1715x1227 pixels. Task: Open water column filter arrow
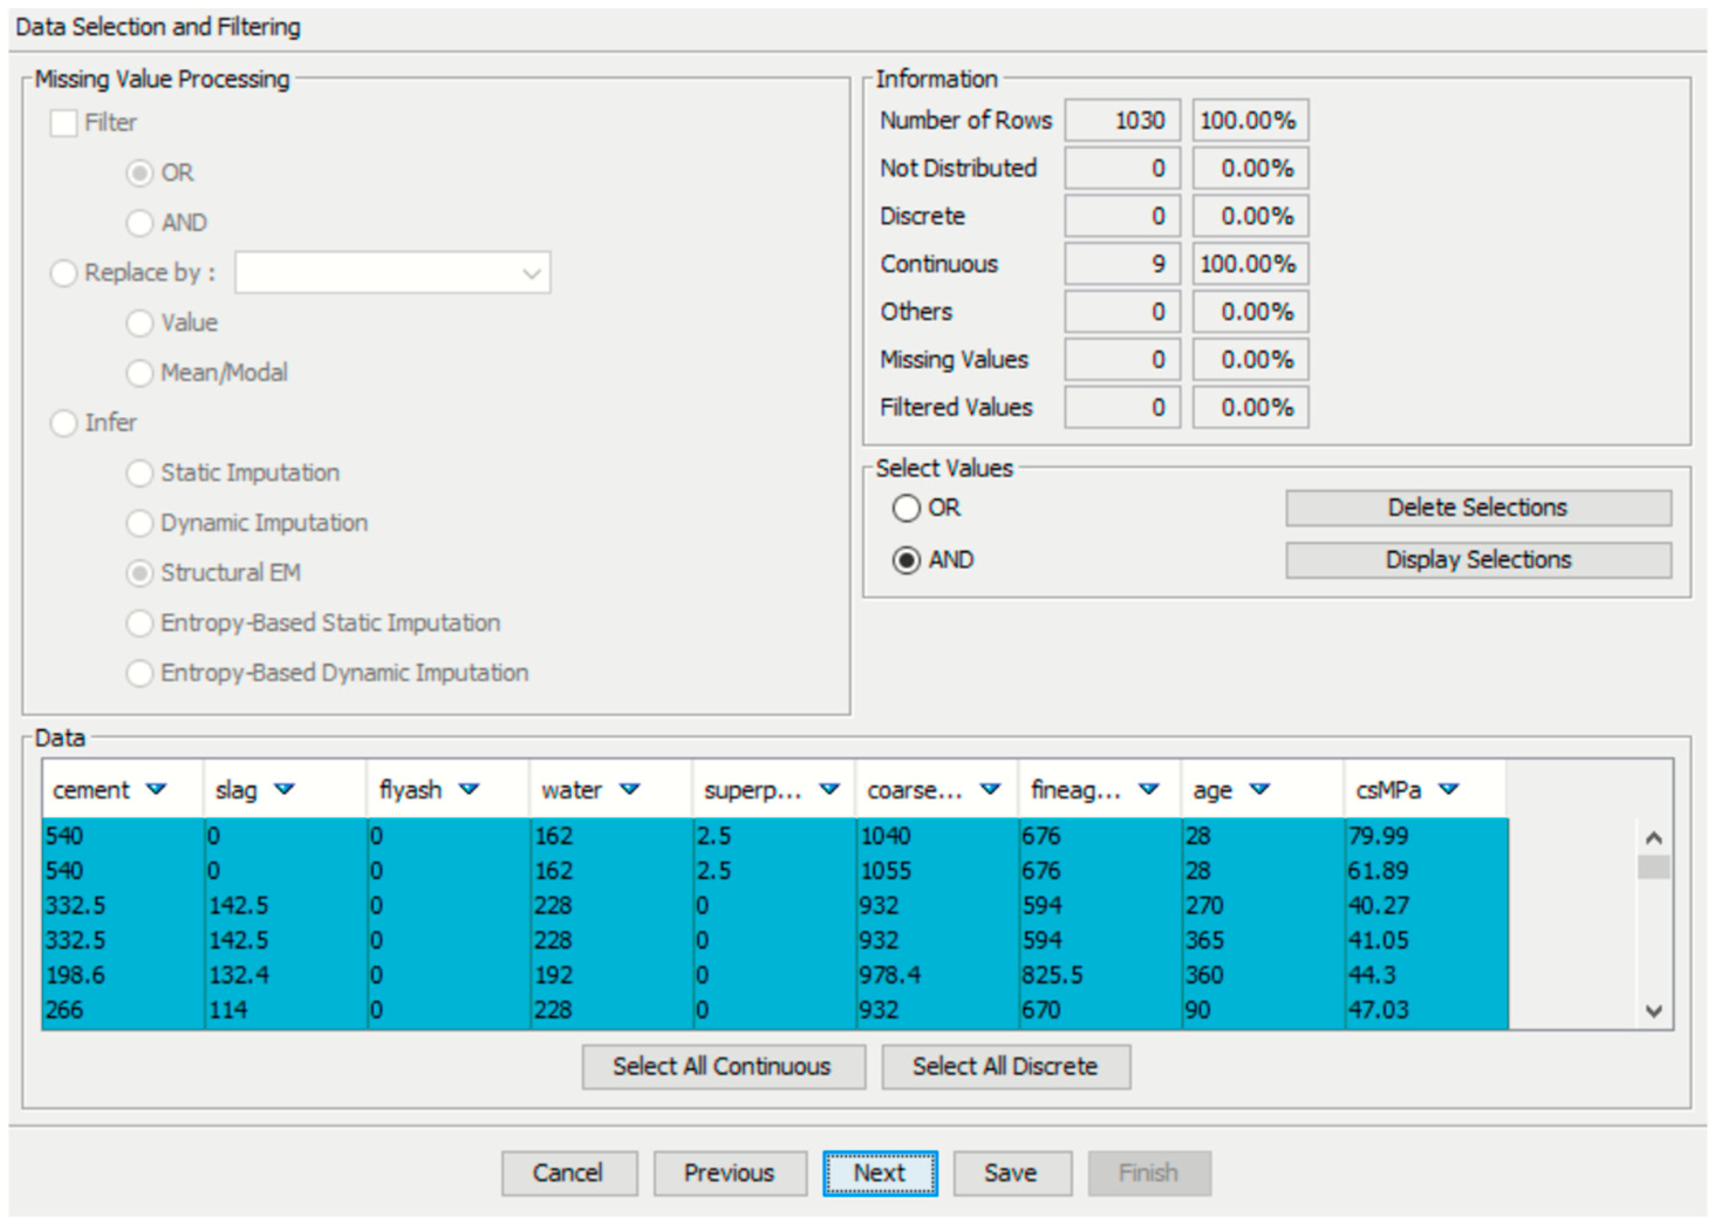tap(630, 789)
